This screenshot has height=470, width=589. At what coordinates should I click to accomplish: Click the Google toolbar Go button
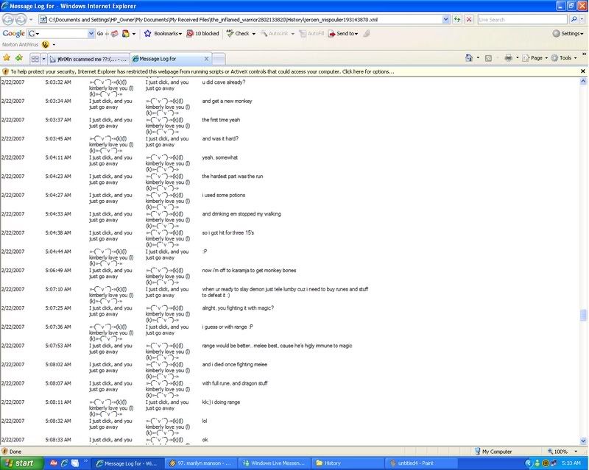(100, 33)
